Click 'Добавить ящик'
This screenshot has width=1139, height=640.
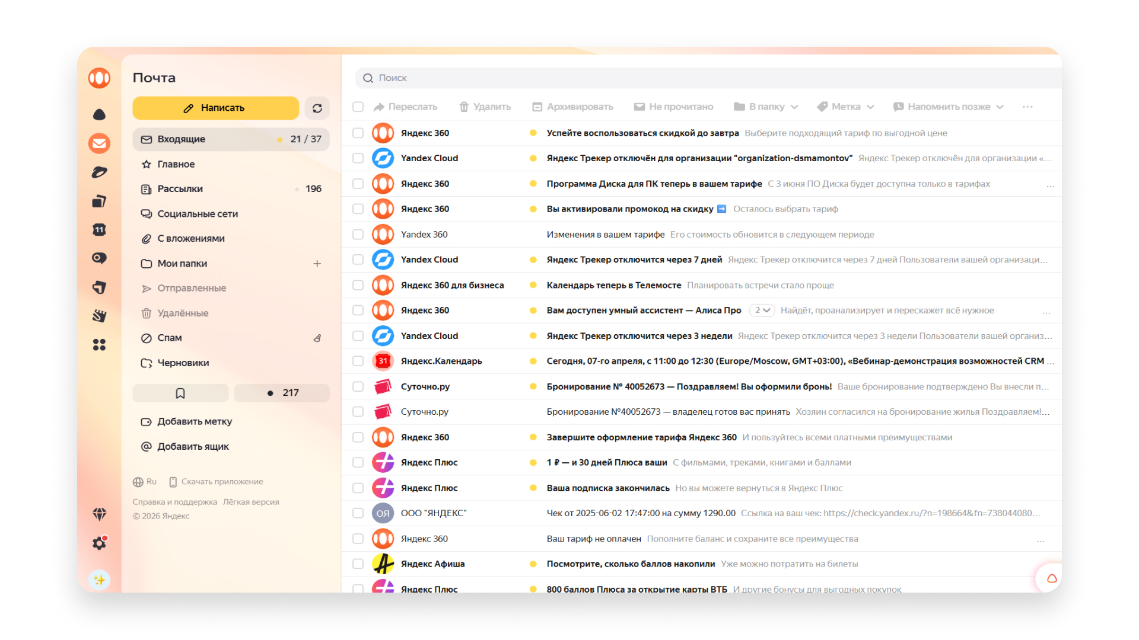click(x=184, y=447)
